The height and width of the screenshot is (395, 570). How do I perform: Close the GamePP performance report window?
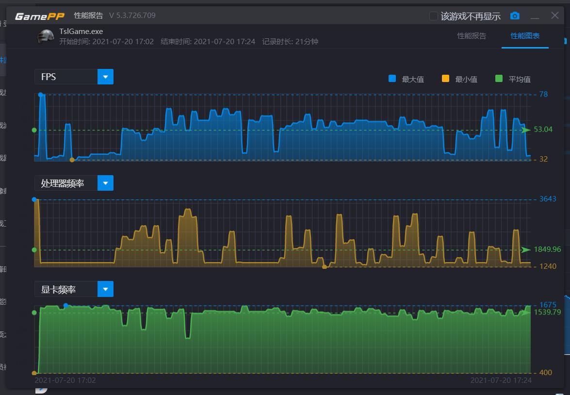[x=555, y=16]
